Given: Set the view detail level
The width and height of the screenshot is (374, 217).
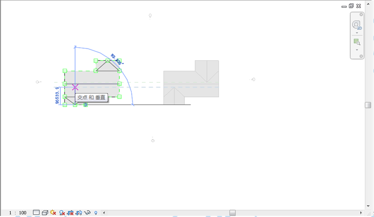Looking at the screenshot, I should click(36, 213).
